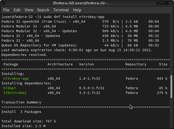Click 'Fedora 32 - x86_64 - Updates' line
This screenshot has height=129, width=174.
click(x=80, y=36)
